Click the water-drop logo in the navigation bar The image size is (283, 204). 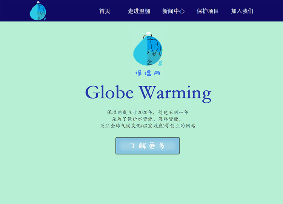(x=37, y=11)
